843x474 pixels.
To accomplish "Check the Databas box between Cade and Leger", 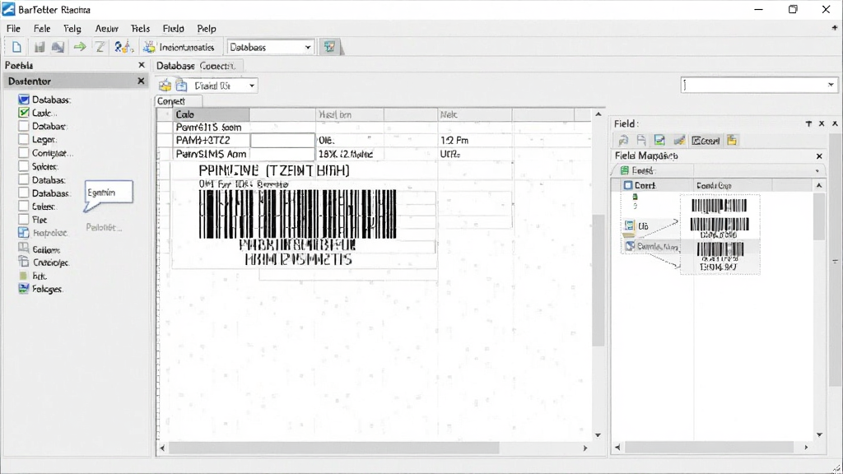I will tap(24, 126).
